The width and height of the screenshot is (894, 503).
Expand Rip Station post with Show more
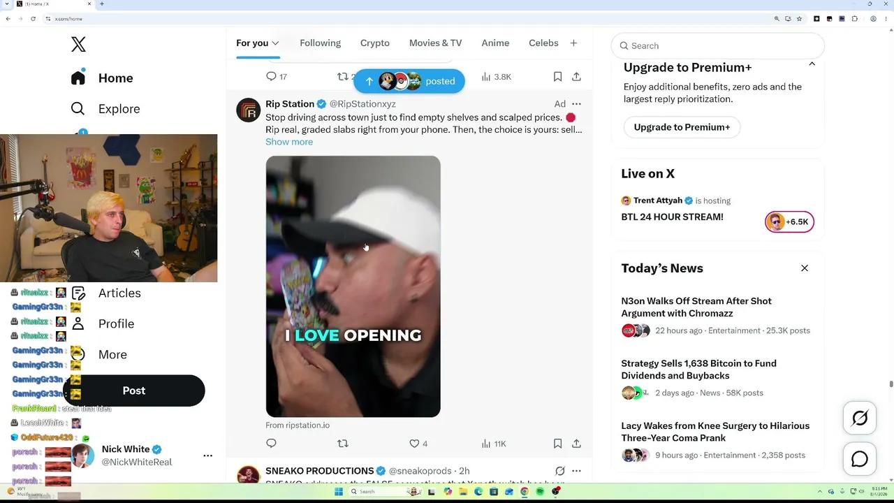tap(289, 142)
